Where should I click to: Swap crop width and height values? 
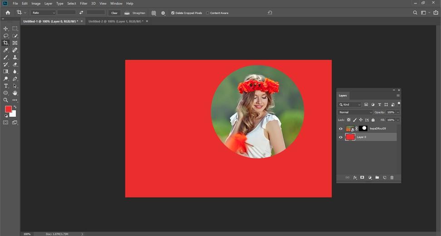[x=81, y=13]
